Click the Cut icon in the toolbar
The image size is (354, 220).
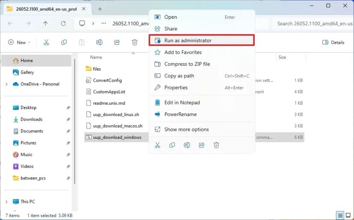point(46,42)
